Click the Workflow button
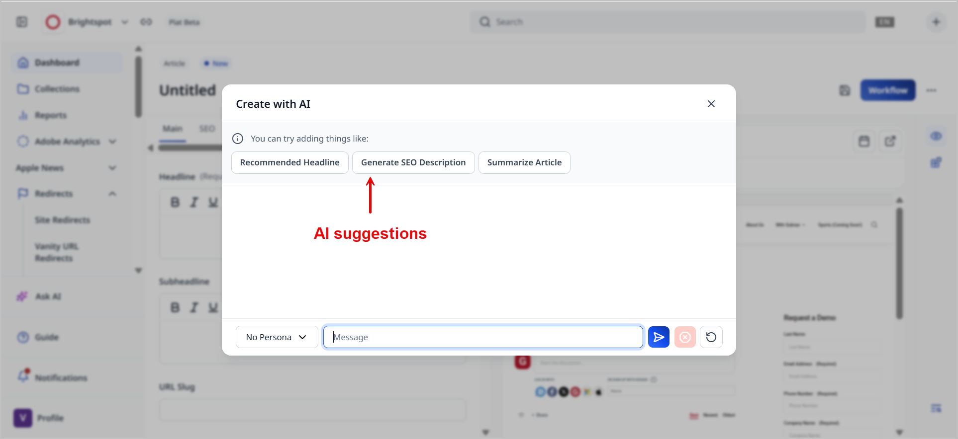This screenshot has width=958, height=439. point(888,90)
